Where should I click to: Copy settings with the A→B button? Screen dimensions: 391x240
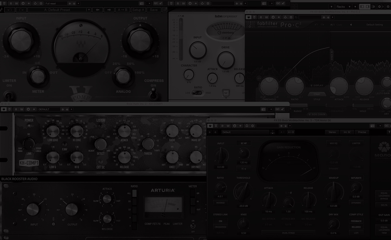tap(122, 10)
